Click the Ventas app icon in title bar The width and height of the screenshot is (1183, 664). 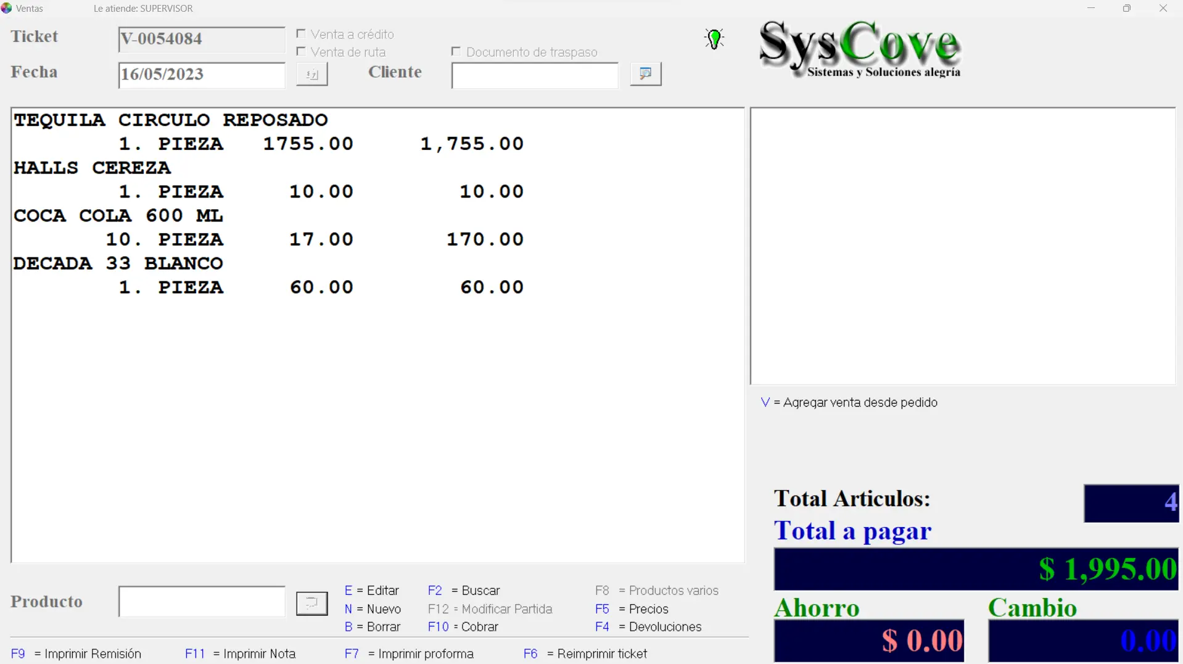coord(7,9)
